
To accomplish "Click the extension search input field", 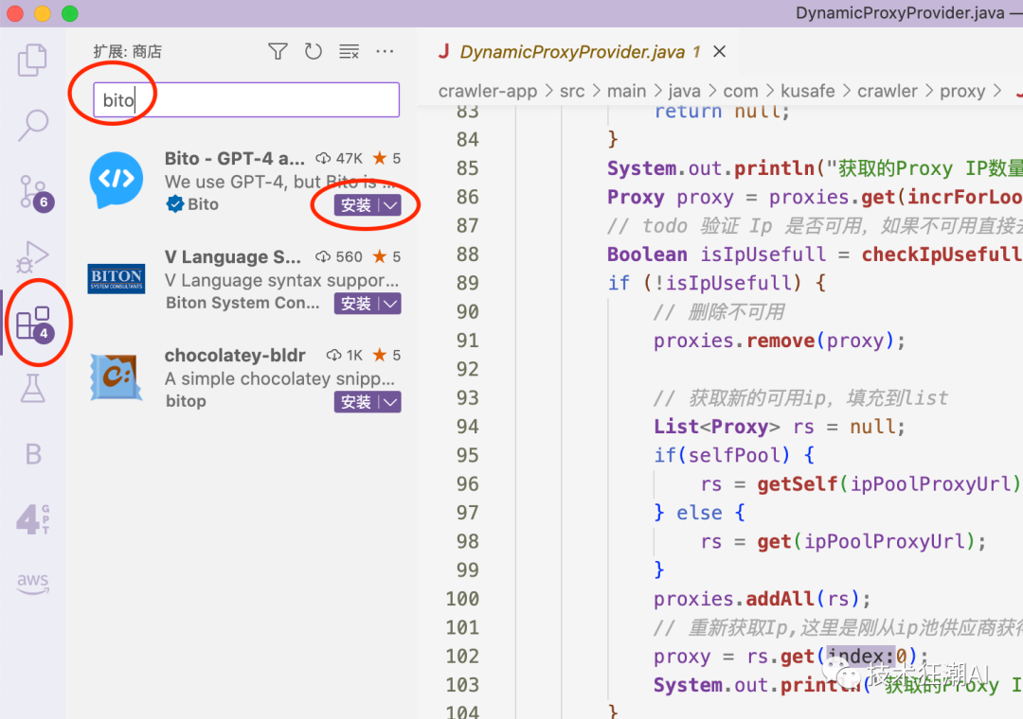I will pyautogui.click(x=246, y=99).
